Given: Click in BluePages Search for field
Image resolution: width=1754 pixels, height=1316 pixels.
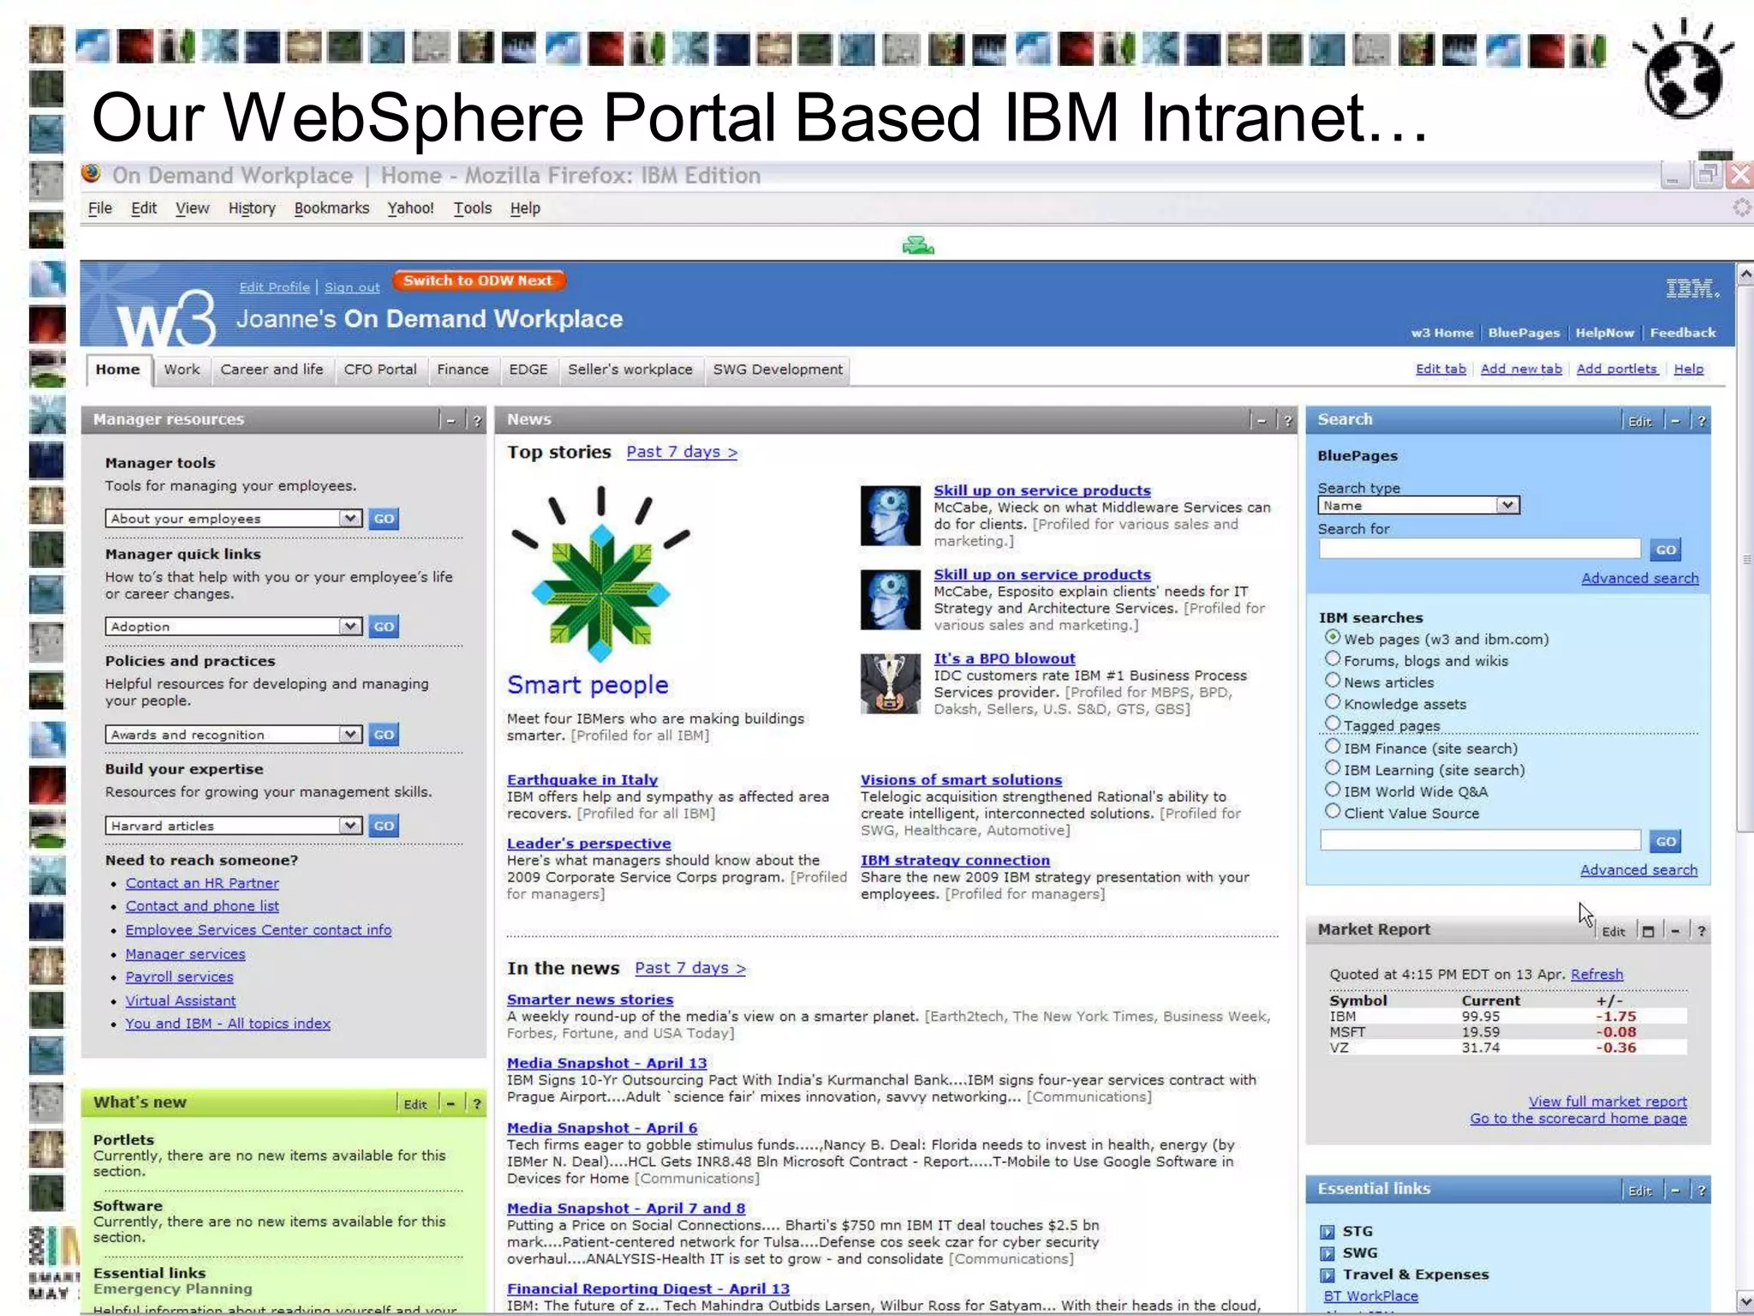Looking at the screenshot, I should 1480,549.
